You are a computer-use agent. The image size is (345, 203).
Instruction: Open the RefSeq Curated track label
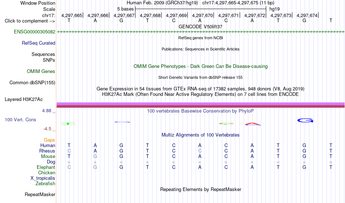38,43
